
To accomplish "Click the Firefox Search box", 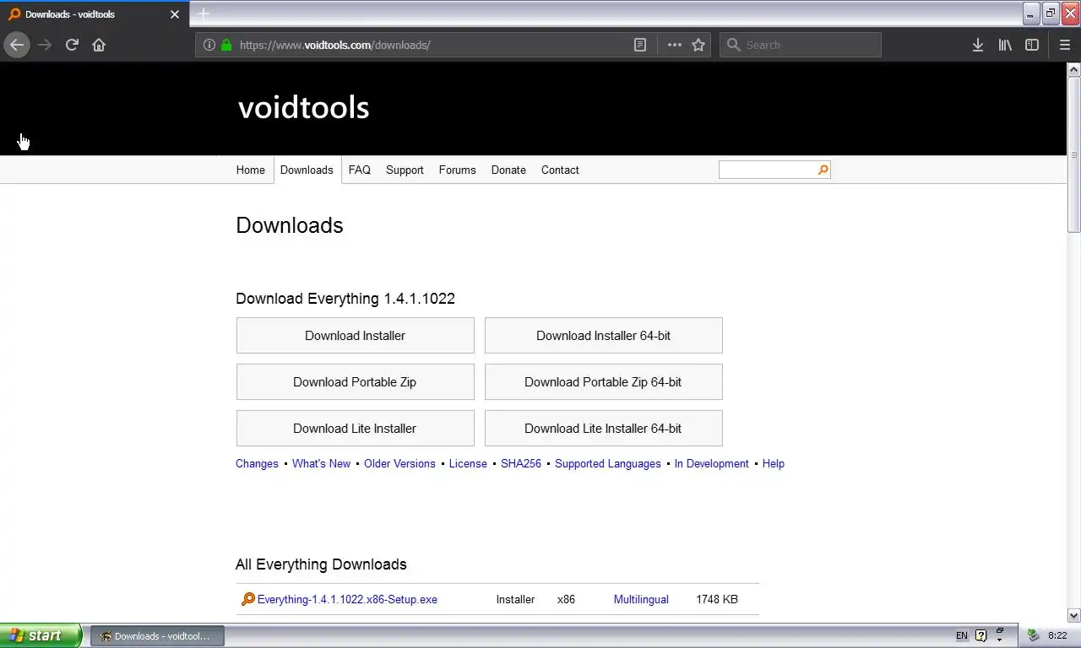I will point(800,45).
